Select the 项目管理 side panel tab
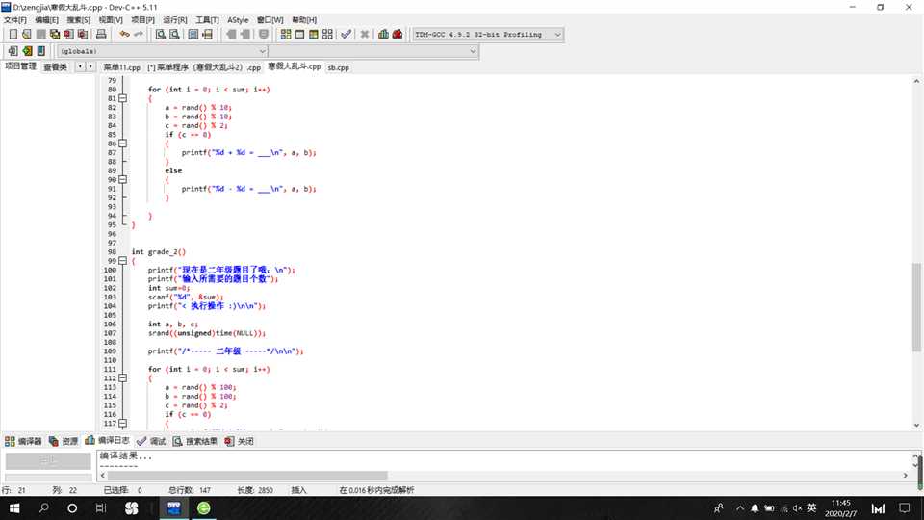The width and height of the screenshot is (924, 520). 20,66
